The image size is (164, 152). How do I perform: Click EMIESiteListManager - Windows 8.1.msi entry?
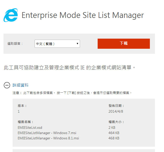[x=48, y=138]
